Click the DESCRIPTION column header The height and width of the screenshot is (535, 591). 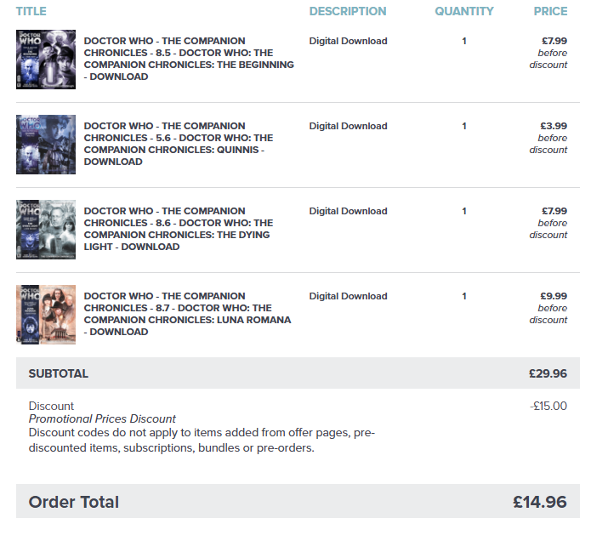tap(348, 11)
